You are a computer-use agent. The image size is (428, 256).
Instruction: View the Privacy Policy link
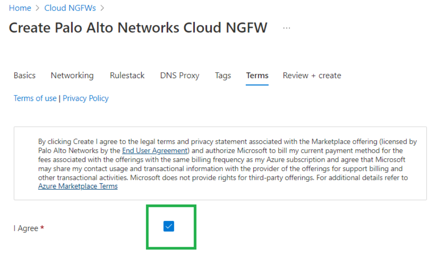pos(86,98)
